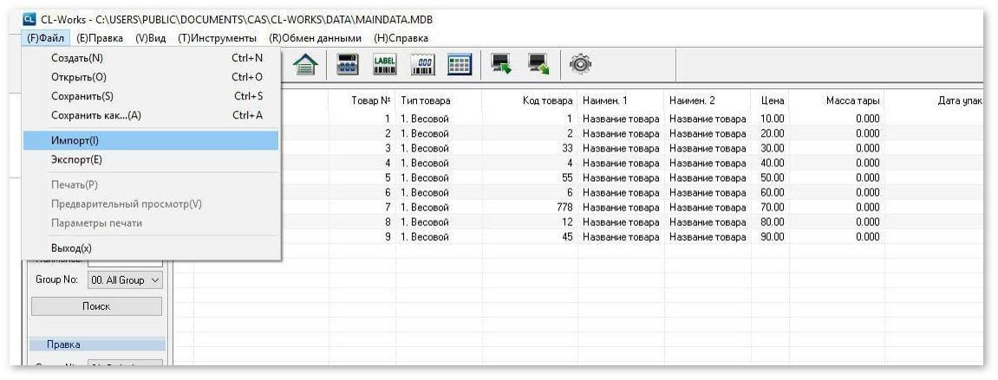Screen dimensions: 998x380
Task: Click the Наимен. 1 column header
Action: click(621, 100)
